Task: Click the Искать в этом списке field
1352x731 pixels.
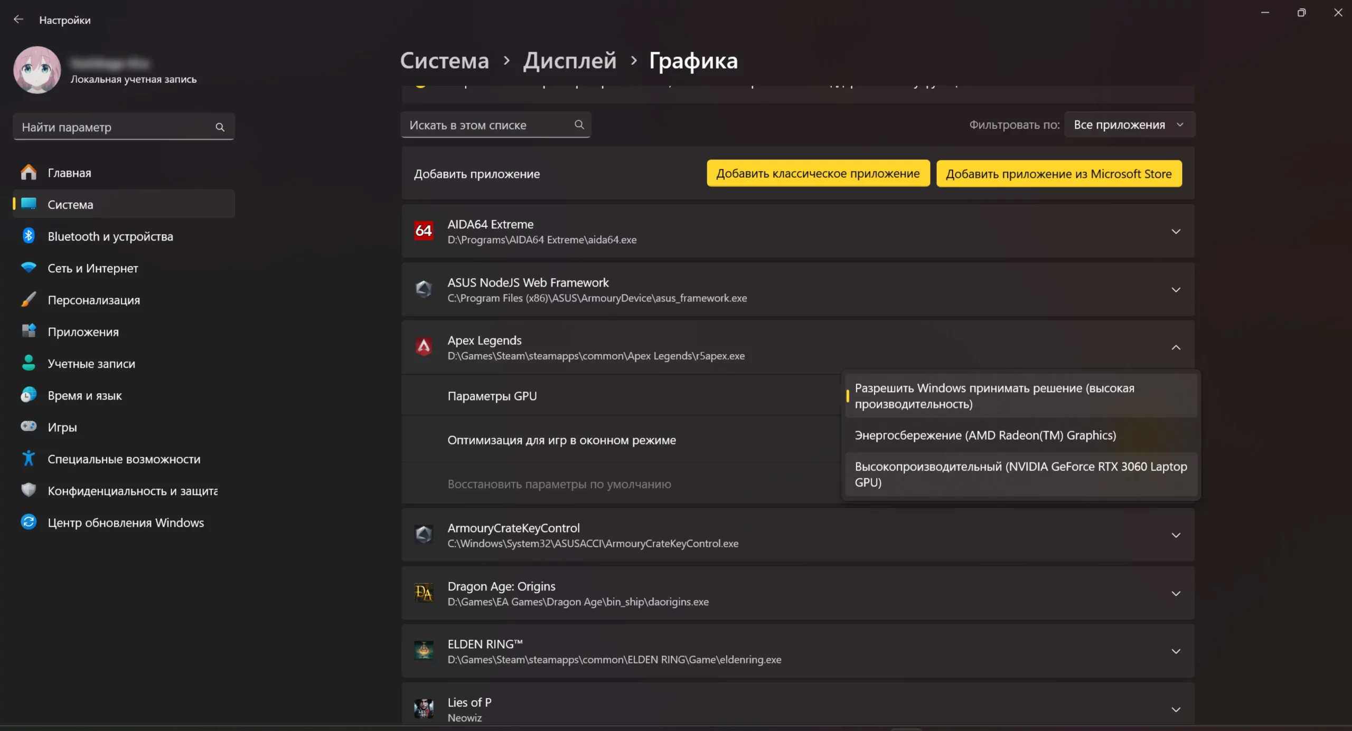Action: pos(489,125)
